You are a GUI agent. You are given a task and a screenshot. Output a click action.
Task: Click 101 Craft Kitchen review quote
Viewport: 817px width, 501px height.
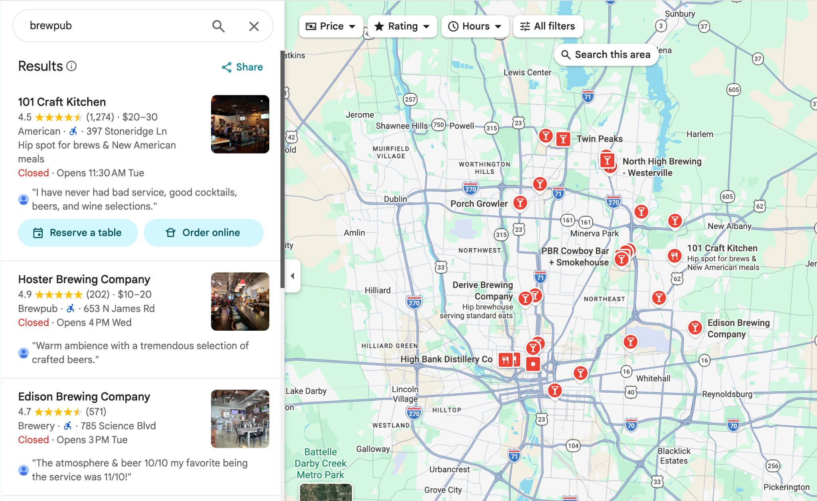pyautogui.click(x=134, y=199)
